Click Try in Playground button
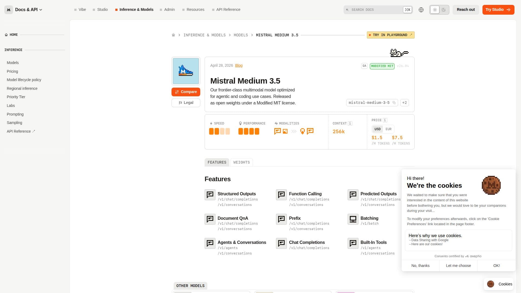Screen dimensions: 521x293 pos(390,35)
